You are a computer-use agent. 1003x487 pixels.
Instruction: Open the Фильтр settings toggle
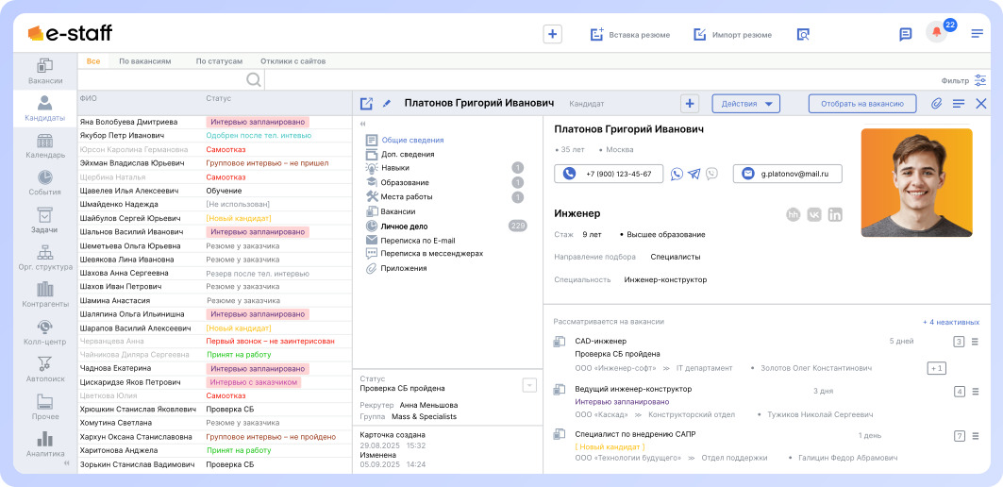coord(980,80)
